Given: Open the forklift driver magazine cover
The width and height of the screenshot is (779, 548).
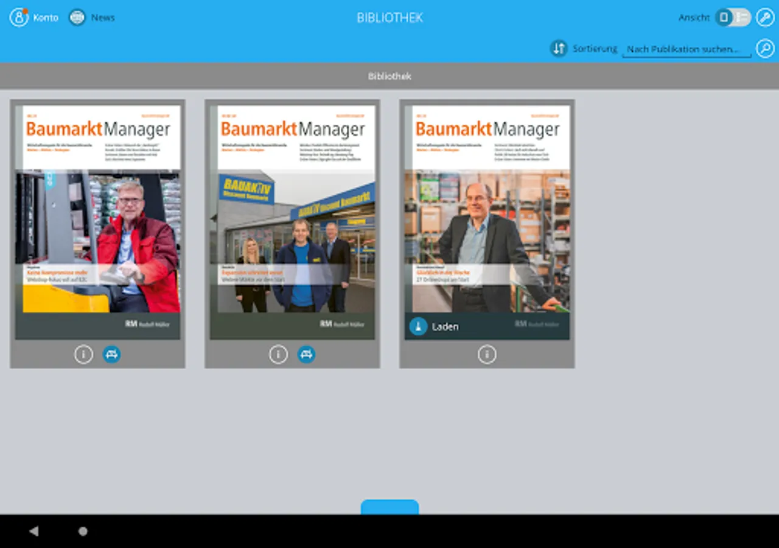Looking at the screenshot, I should [x=98, y=222].
